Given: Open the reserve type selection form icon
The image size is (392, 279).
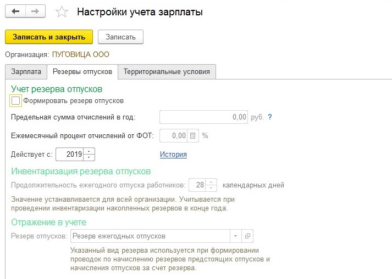Looking at the screenshot, I should pyautogui.click(x=247, y=236).
